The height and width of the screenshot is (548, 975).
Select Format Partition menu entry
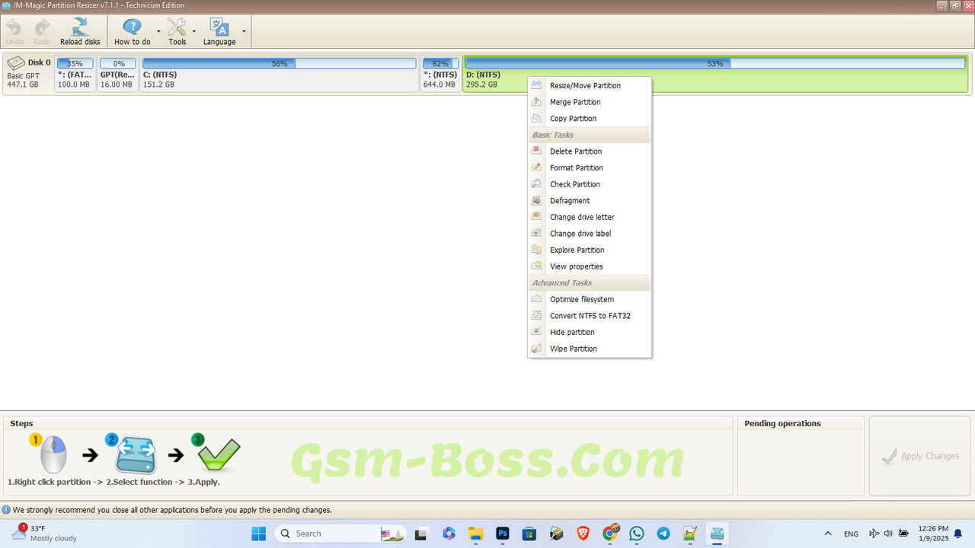[590, 167]
